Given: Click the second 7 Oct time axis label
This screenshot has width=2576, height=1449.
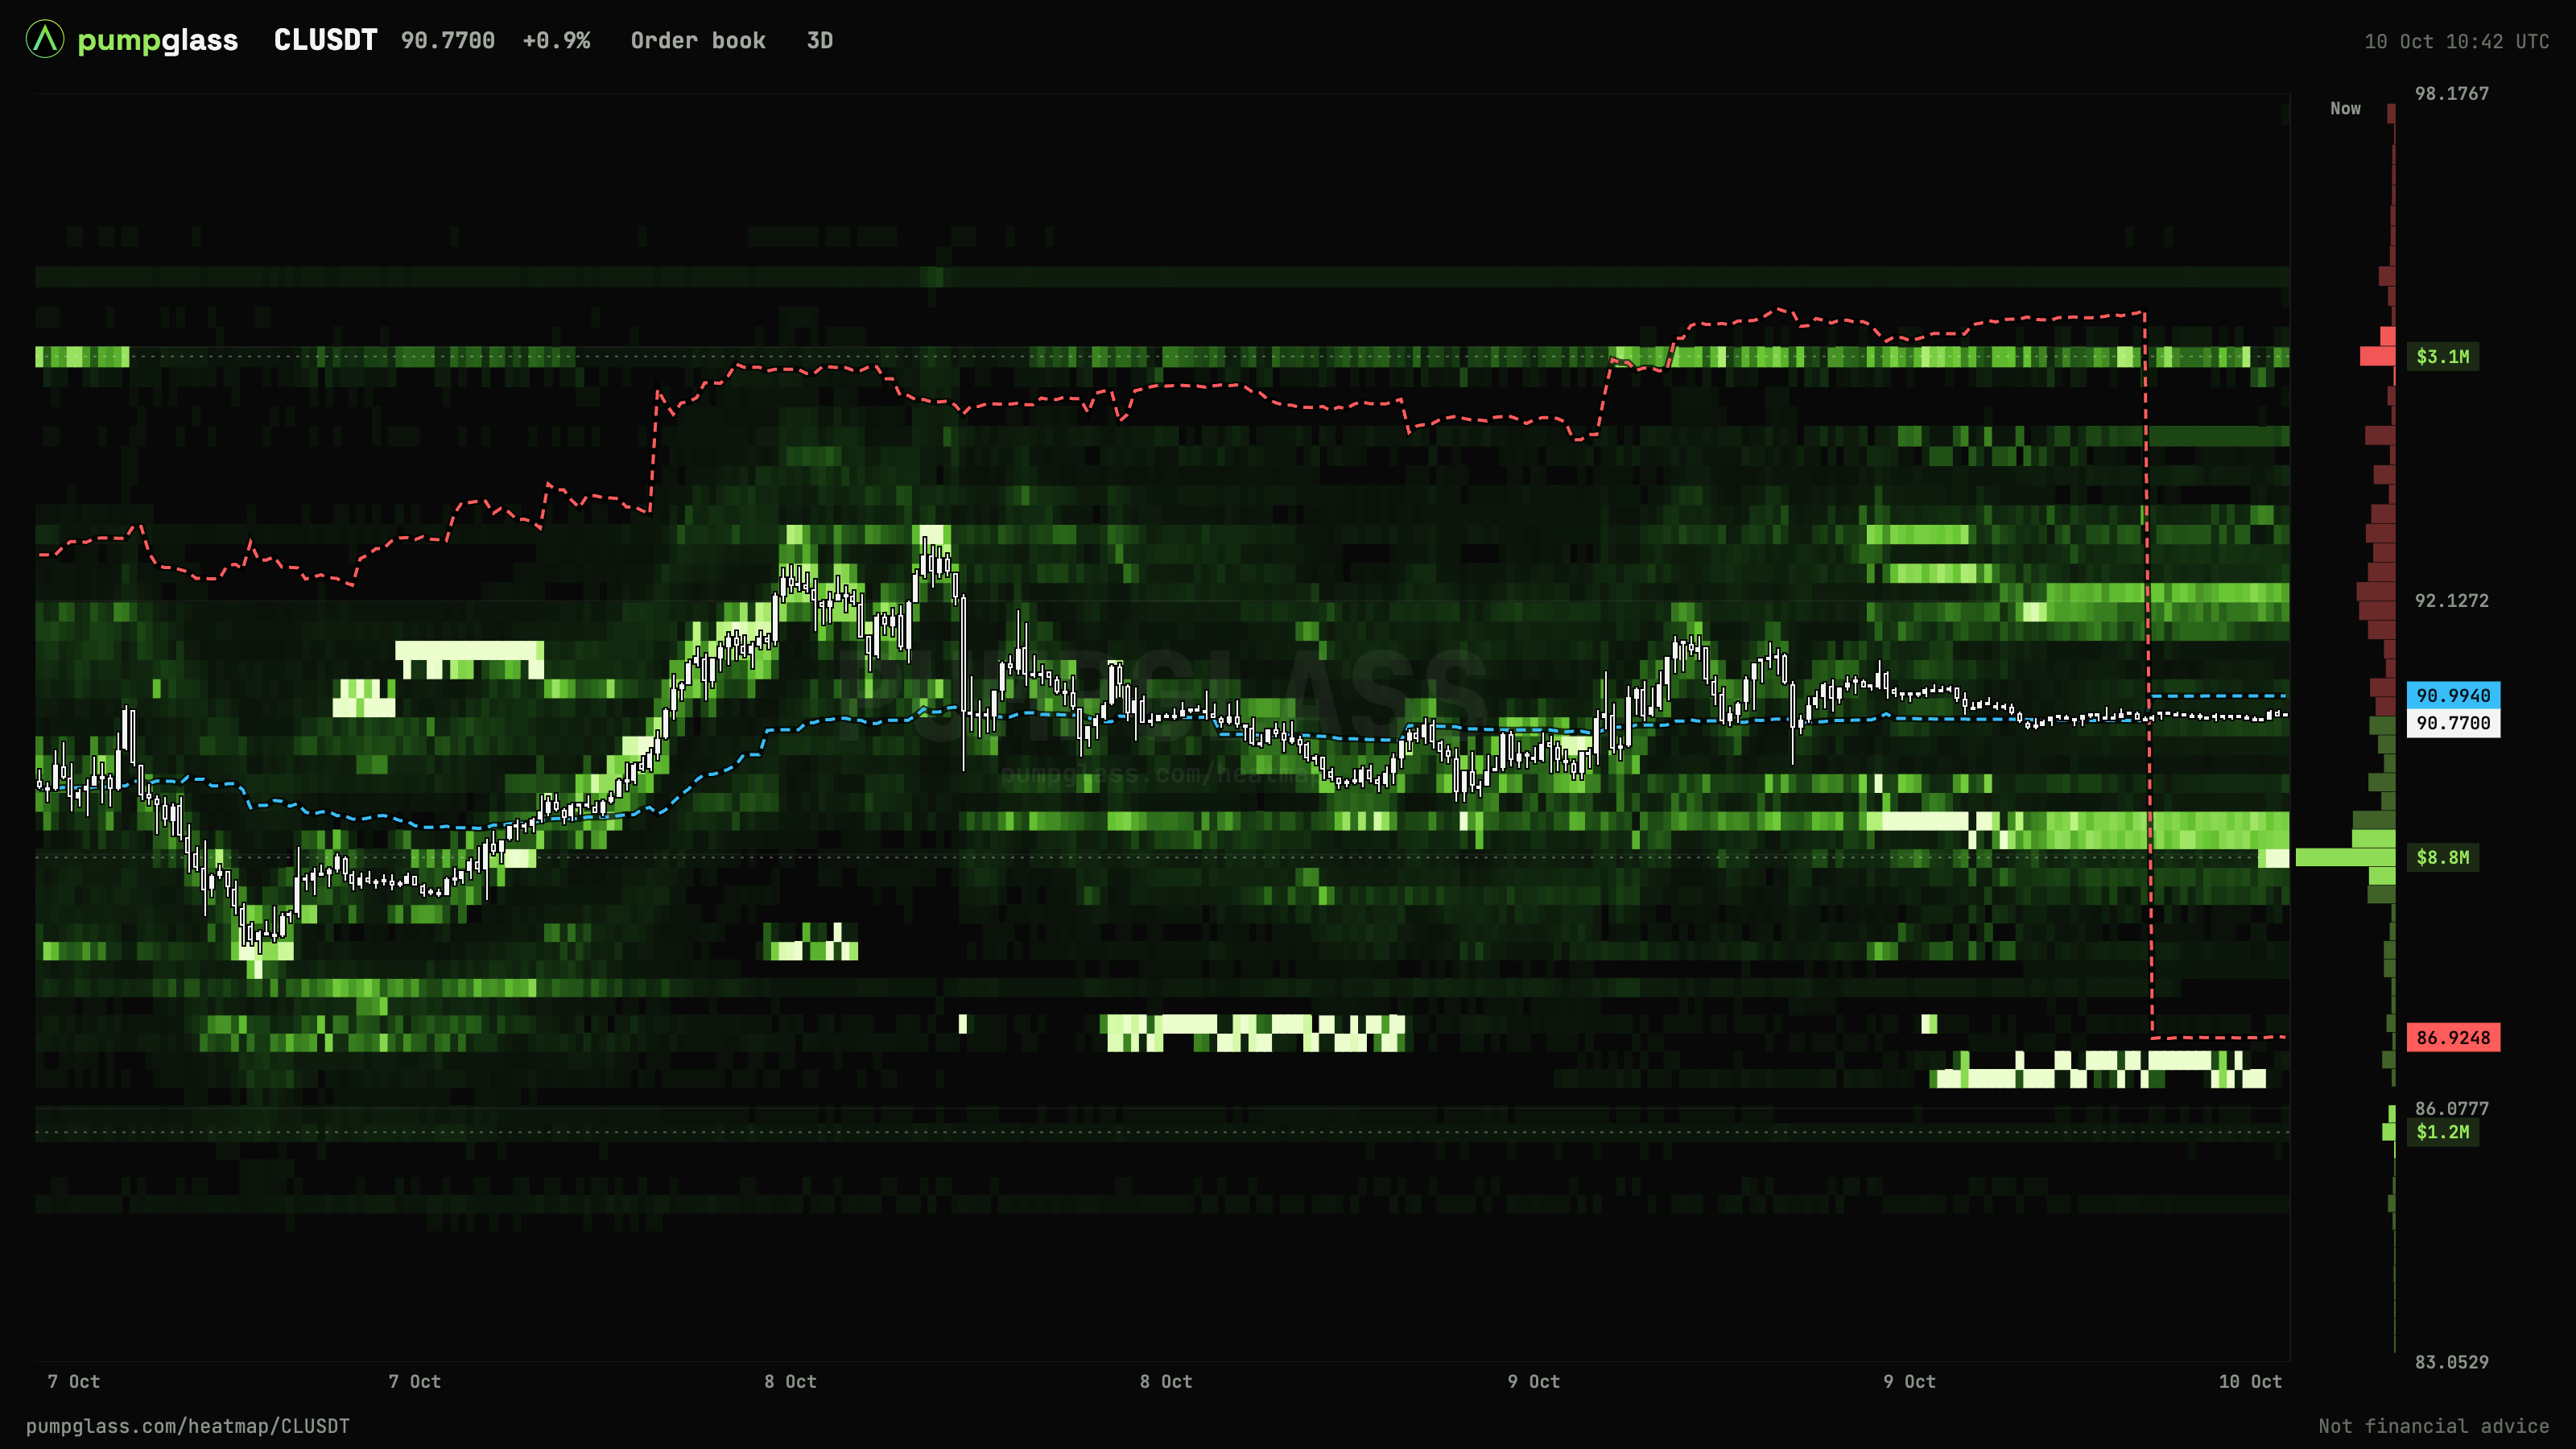Looking at the screenshot, I should click(415, 1381).
